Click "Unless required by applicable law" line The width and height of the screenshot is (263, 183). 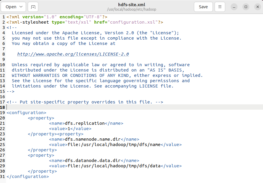(101, 65)
